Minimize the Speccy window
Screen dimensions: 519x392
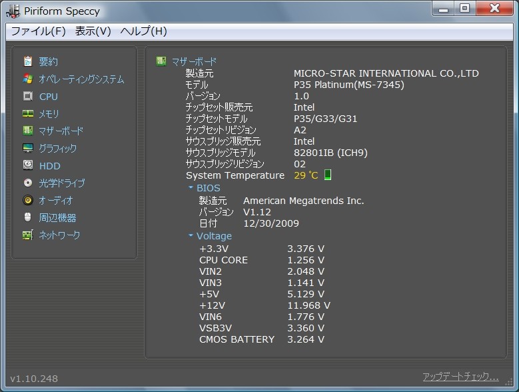click(x=443, y=9)
